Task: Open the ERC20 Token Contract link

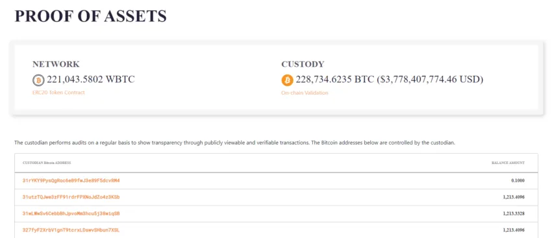Action: click(x=58, y=93)
